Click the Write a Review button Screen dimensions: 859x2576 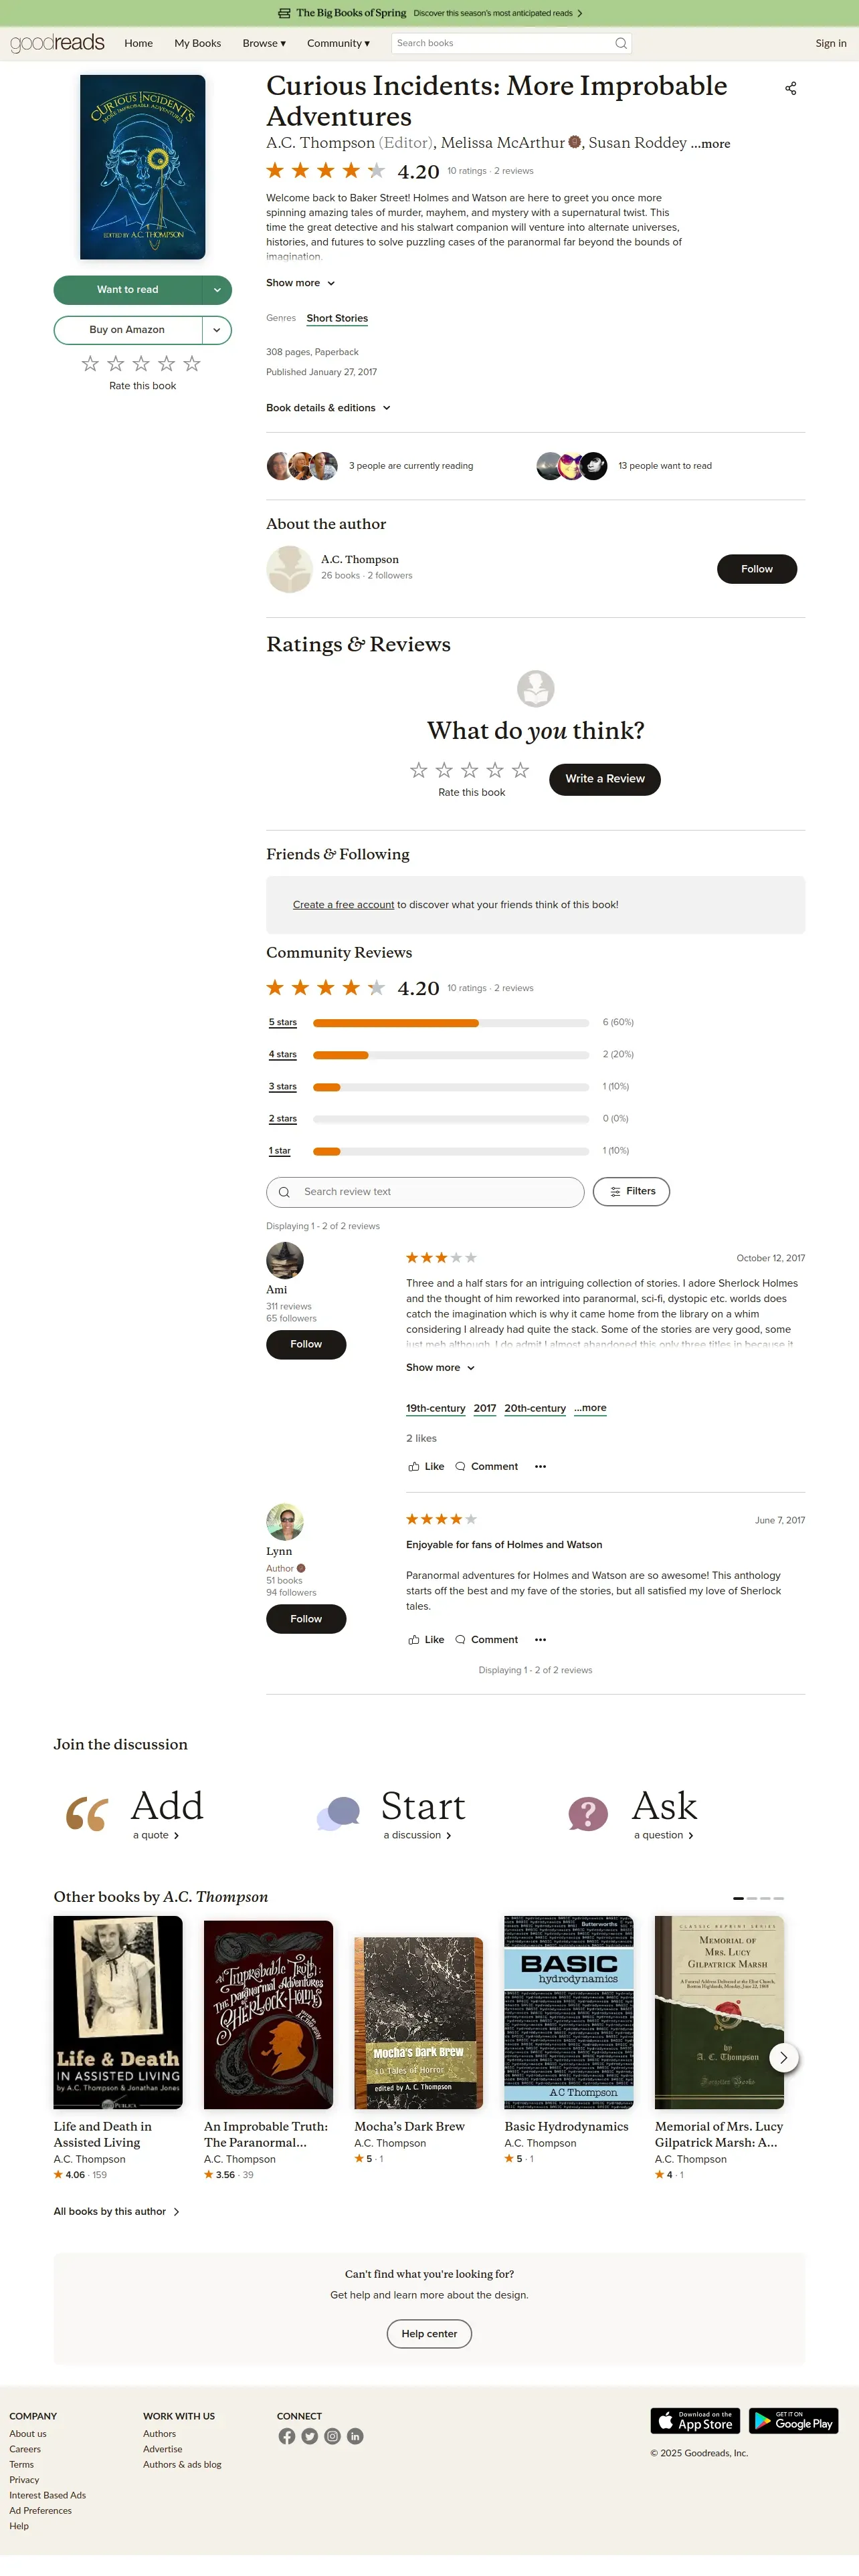coord(605,779)
